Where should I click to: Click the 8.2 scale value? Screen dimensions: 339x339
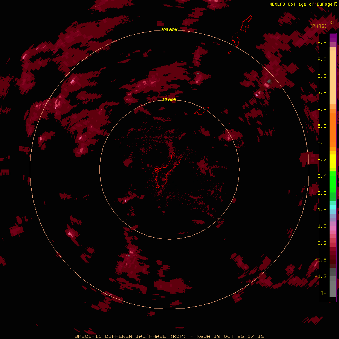click(322, 76)
